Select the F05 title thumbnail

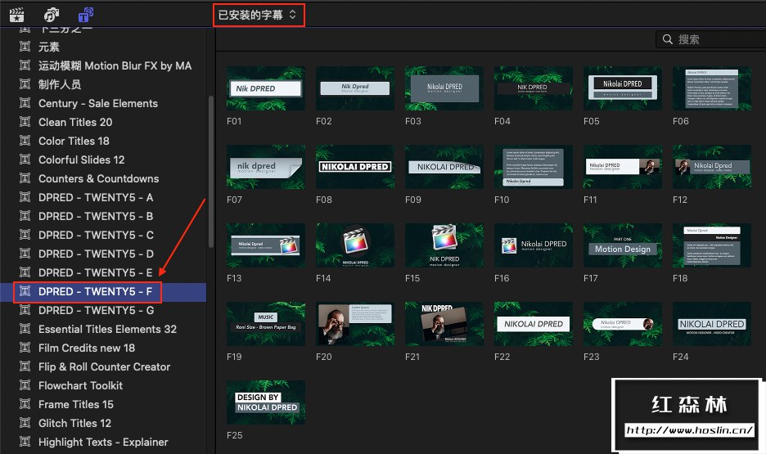(623, 88)
